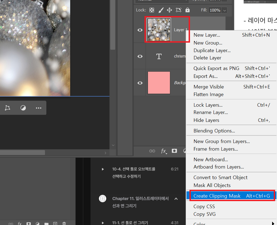The height and width of the screenshot is (225, 277).
Task: Open the Fill percentage dropdown arrow
Action: (x=224, y=10)
